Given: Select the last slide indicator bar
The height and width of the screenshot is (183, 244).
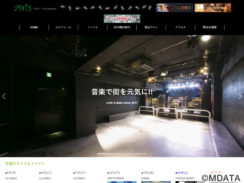Looking at the screenshot, I should tap(141, 154).
